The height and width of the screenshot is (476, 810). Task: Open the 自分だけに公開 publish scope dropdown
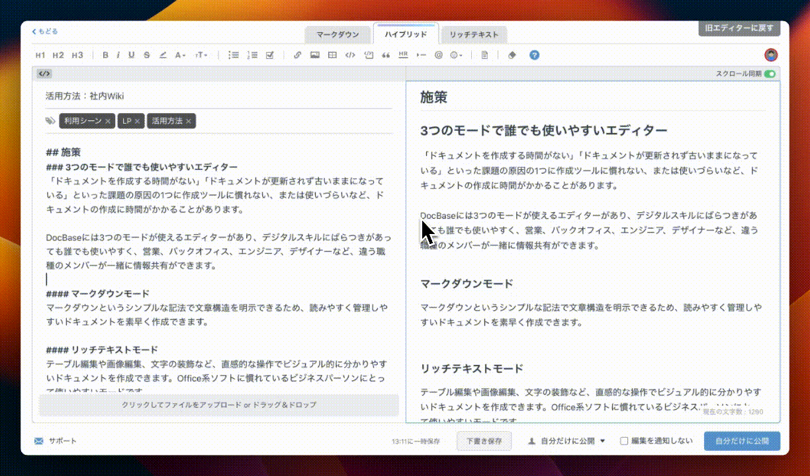pos(566,441)
